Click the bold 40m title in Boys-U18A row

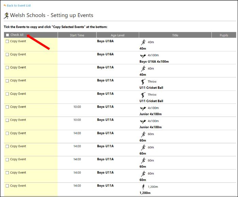pos(143,48)
